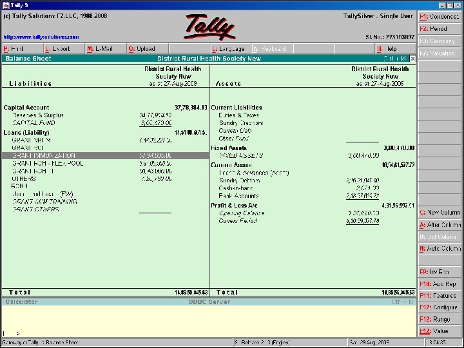Select Sundry Creditors row

point(241,123)
